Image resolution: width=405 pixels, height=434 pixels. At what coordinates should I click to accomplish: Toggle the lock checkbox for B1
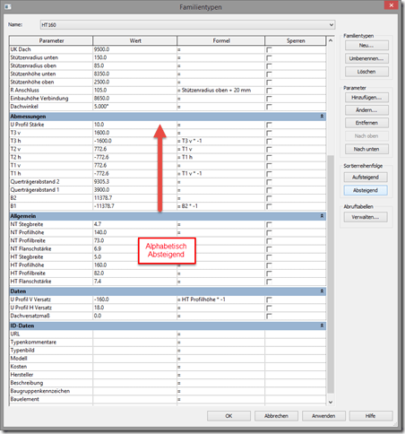click(269, 206)
